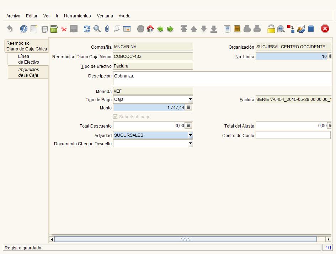Click the red X delete selection icon

[64, 29]
